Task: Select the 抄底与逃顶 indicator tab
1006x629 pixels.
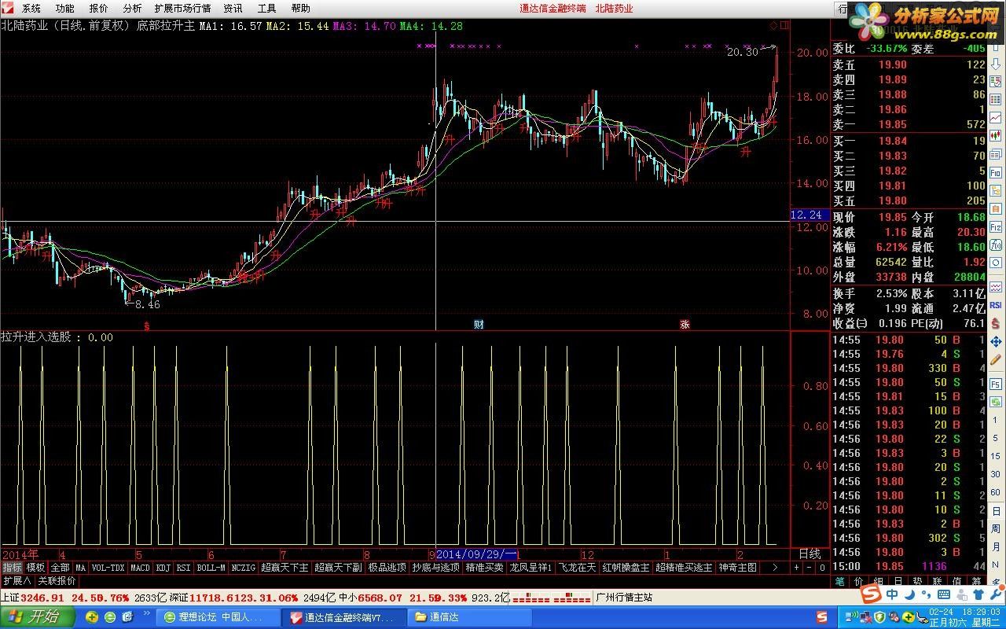Action: (436, 567)
